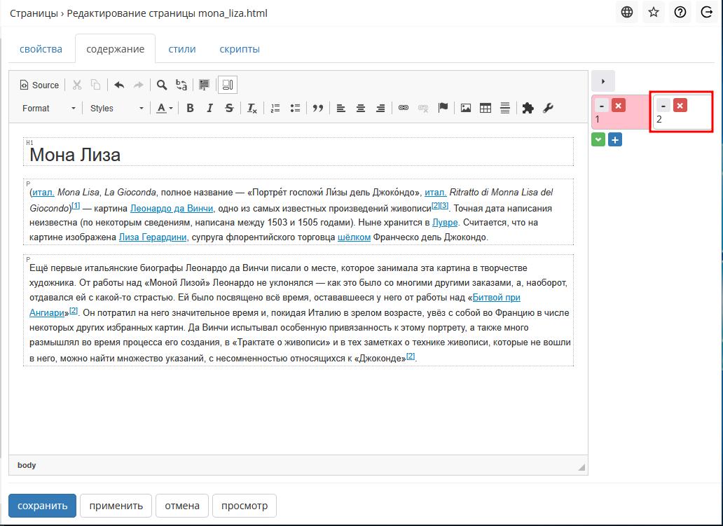Open the text color picker
This screenshot has width=723, height=526.
click(x=164, y=108)
